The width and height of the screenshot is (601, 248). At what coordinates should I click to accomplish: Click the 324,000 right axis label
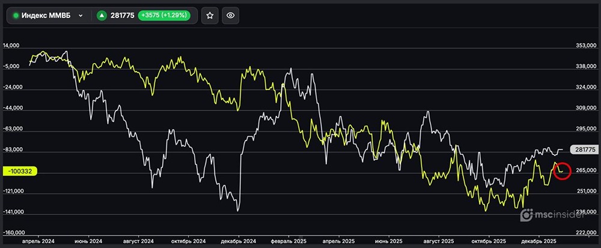pos(585,88)
